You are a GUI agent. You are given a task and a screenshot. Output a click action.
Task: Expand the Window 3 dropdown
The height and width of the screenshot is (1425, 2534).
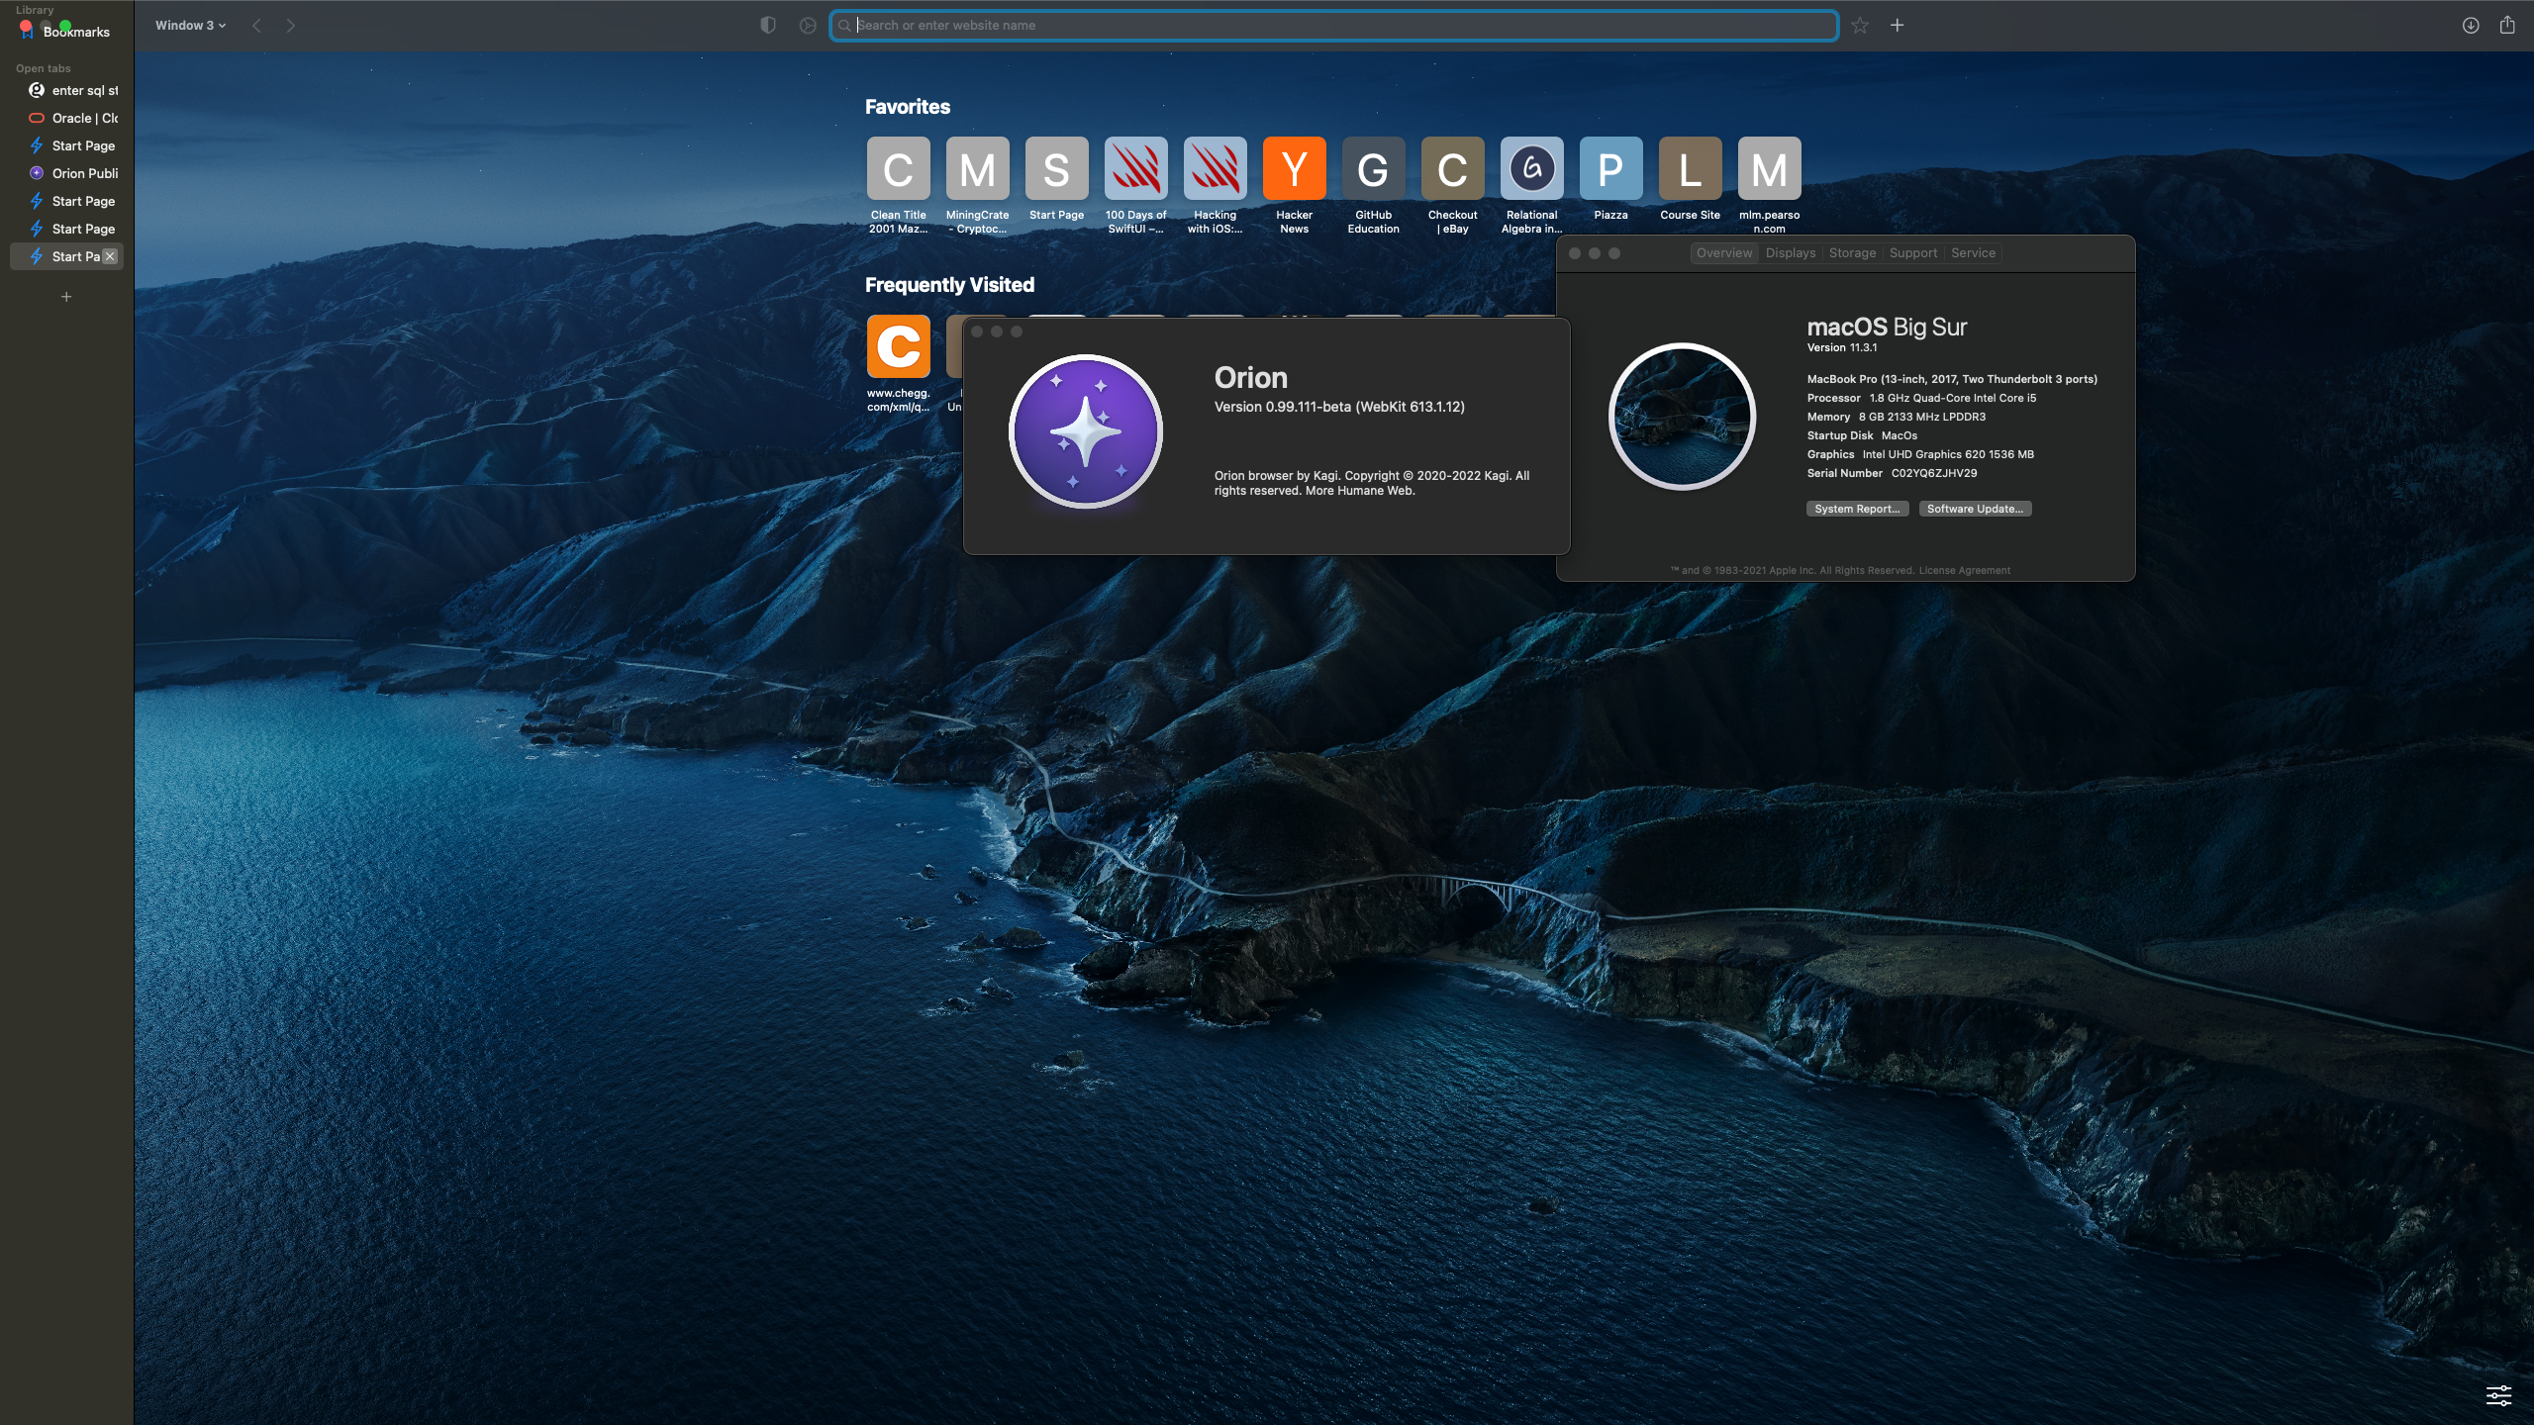[x=190, y=26]
